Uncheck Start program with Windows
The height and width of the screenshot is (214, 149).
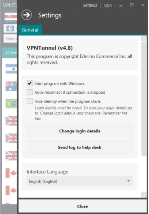[x=30, y=83]
